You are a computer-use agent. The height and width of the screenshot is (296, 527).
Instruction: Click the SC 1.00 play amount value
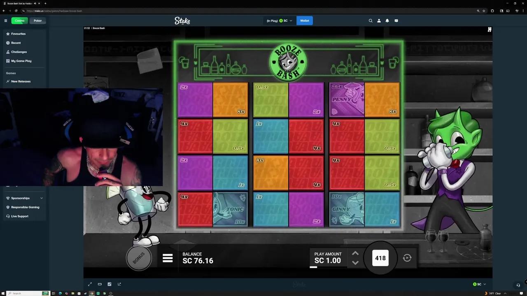click(x=328, y=261)
